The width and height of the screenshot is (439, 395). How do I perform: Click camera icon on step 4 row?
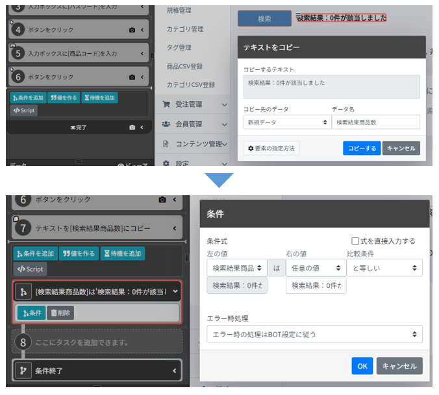coord(132,30)
